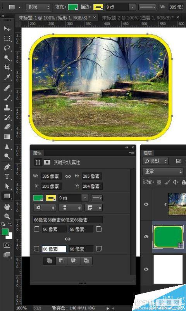The width and height of the screenshot is (186, 311).
Task: Select the History Brush tool
Action: (7, 117)
